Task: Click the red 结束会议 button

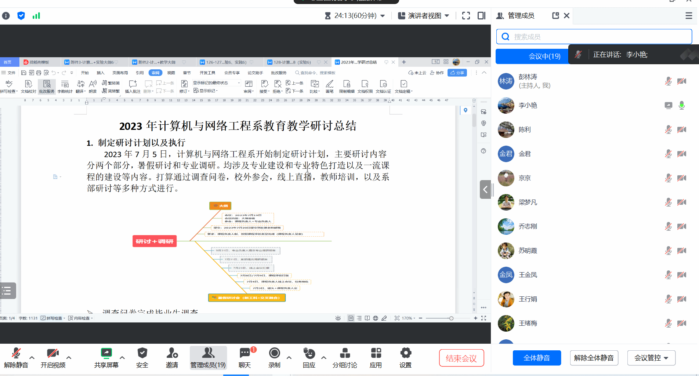Action: pyautogui.click(x=461, y=358)
